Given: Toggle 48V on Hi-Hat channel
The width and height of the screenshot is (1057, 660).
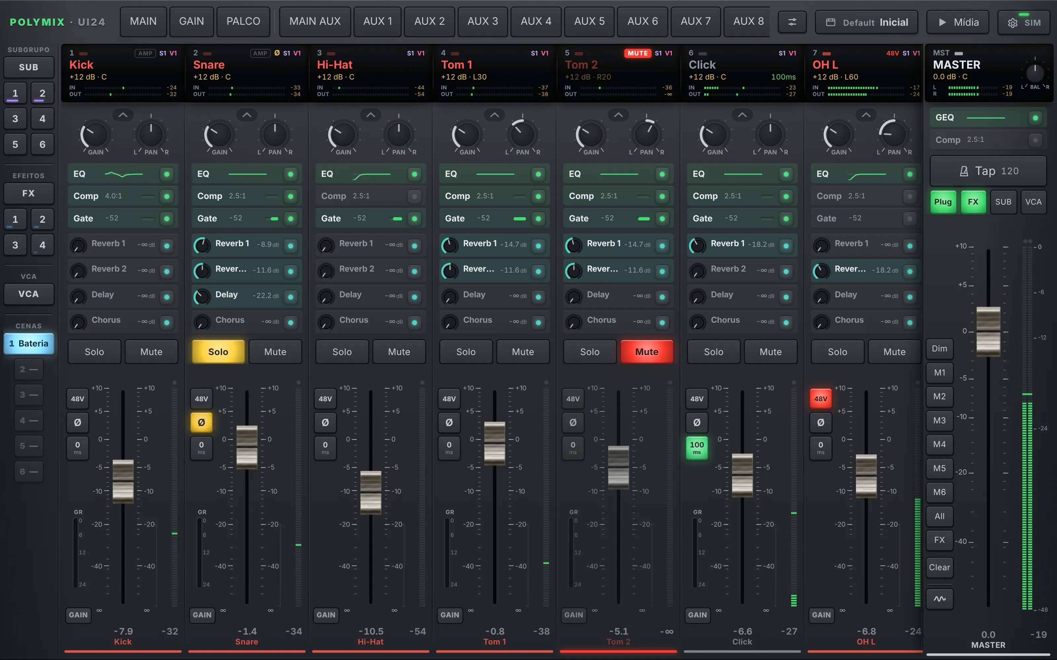Looking at the screenshot, I should (325, 399).
